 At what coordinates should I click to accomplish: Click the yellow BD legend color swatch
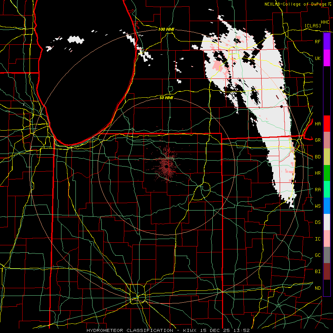point(327,157)
